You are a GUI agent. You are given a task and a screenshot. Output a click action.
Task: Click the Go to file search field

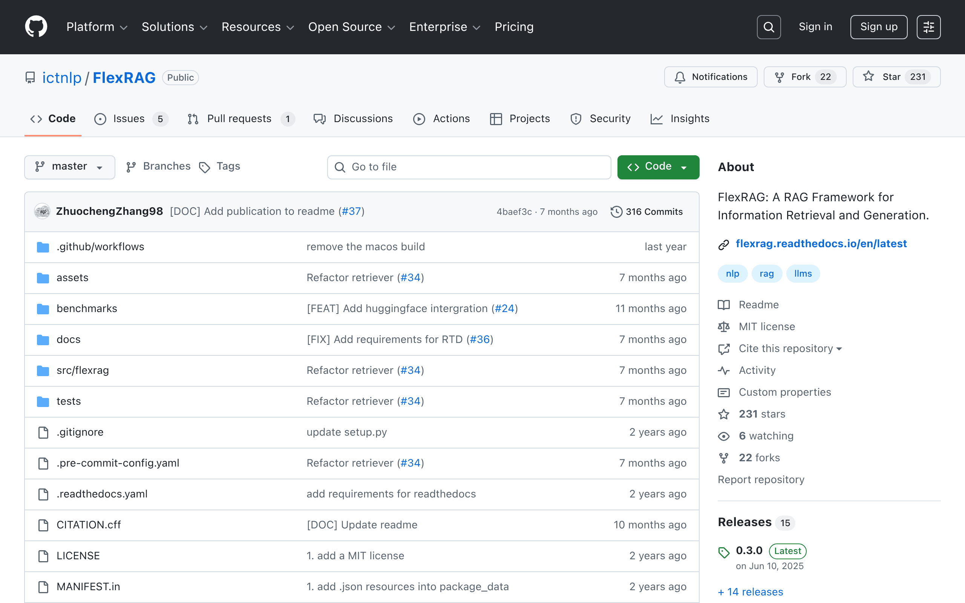[x=469, y=167]
